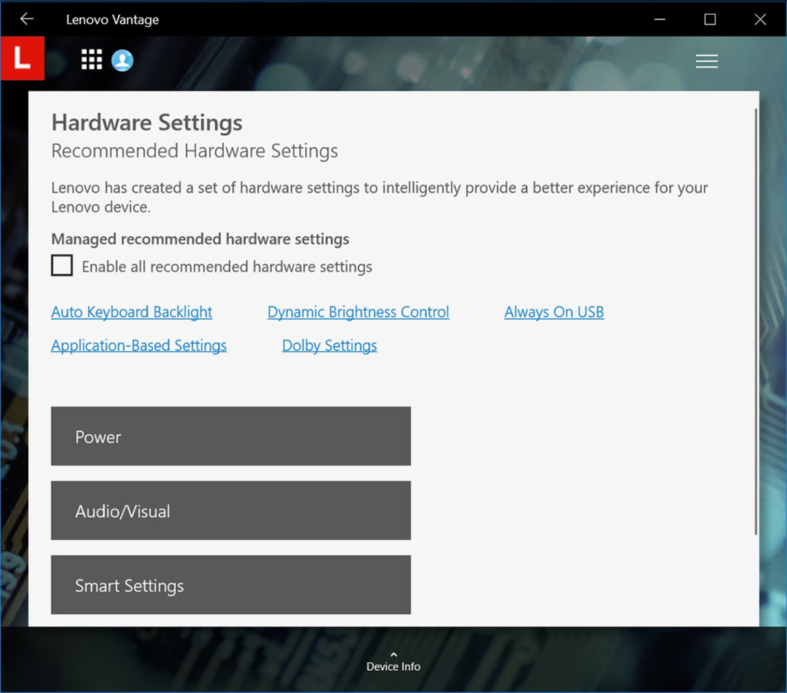
Task: Close the Lenovo Vantage window
Action: tap(760, 19)
